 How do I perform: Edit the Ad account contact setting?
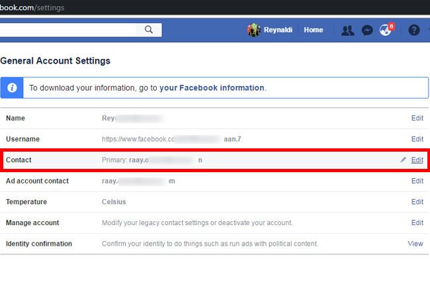pyautogui.click(x=417, y=181)
